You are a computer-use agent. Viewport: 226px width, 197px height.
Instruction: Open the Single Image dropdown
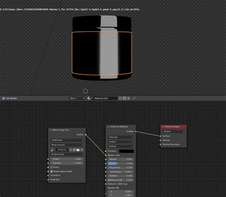[x=67, y=154]
